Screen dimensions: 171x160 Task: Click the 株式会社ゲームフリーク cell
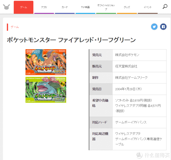(x=139, y=78)
